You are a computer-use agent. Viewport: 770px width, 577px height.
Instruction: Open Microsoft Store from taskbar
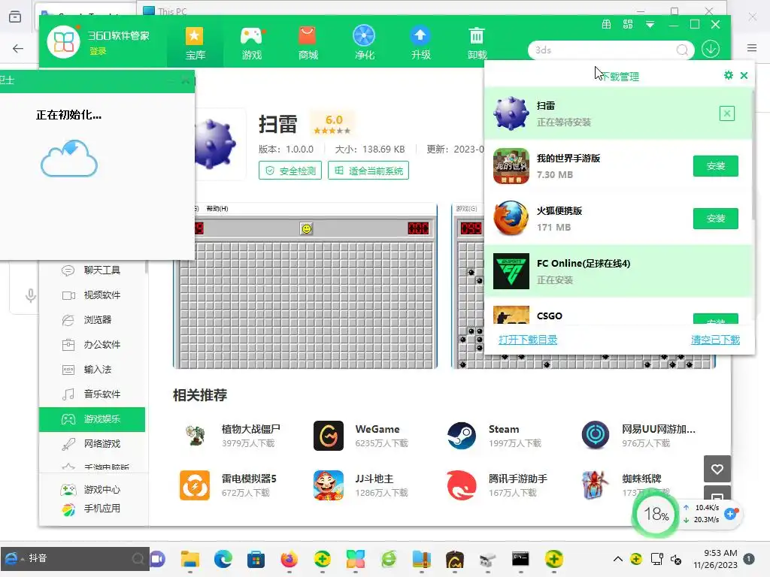(x=256, y=559)
